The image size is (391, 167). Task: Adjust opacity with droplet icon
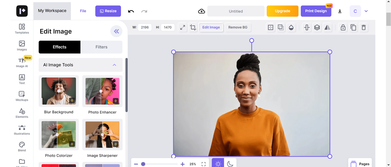tap(291, 27)
